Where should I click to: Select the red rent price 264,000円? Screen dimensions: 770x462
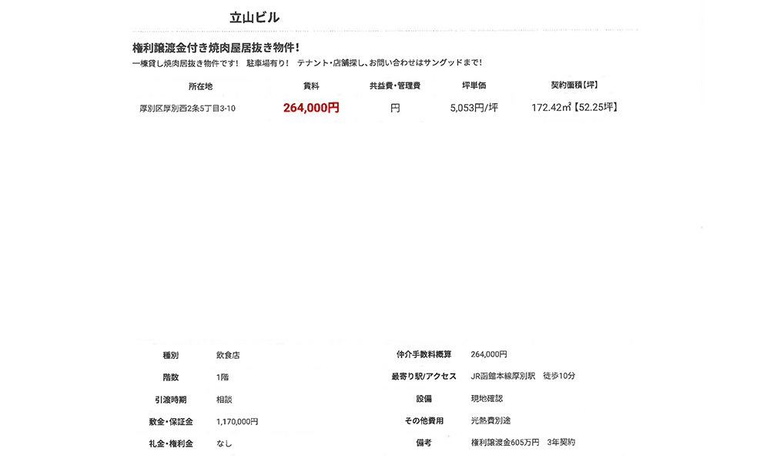311,109
